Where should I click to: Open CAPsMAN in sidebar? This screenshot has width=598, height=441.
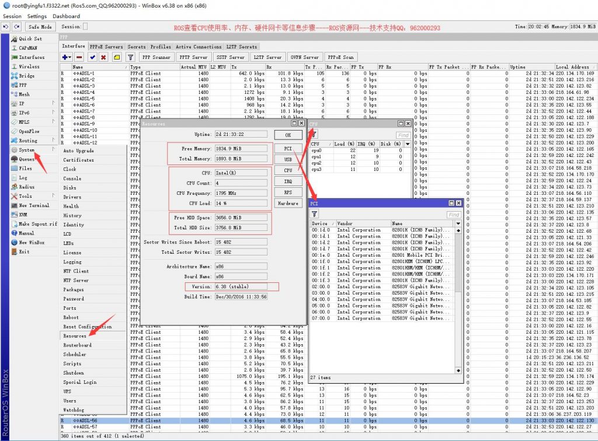coord(28,48)
